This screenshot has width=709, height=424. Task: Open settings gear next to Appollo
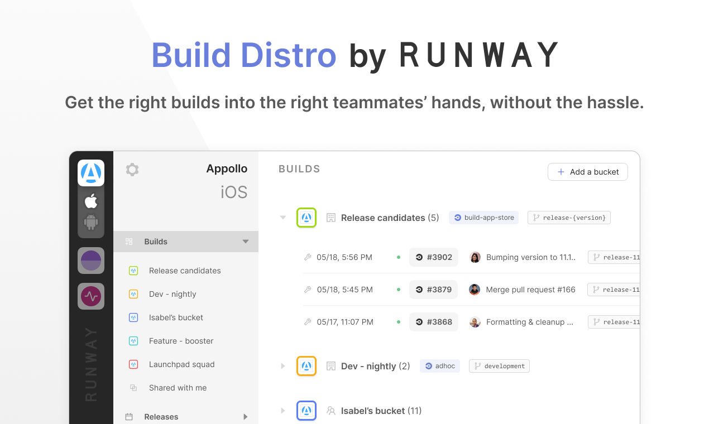[132, 170]
